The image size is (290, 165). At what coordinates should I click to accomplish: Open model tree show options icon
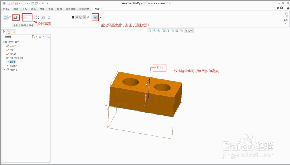(40, 37)
